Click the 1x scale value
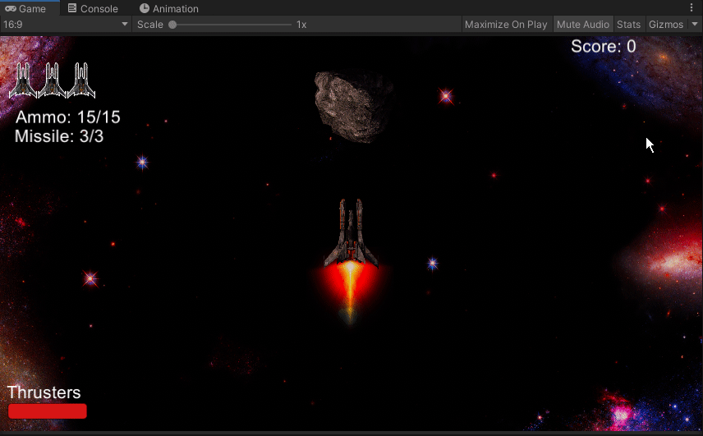The image size is (703, 436). [301, 25]
